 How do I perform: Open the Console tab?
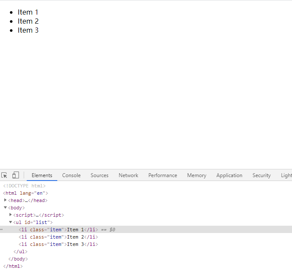tap(71, 175)
